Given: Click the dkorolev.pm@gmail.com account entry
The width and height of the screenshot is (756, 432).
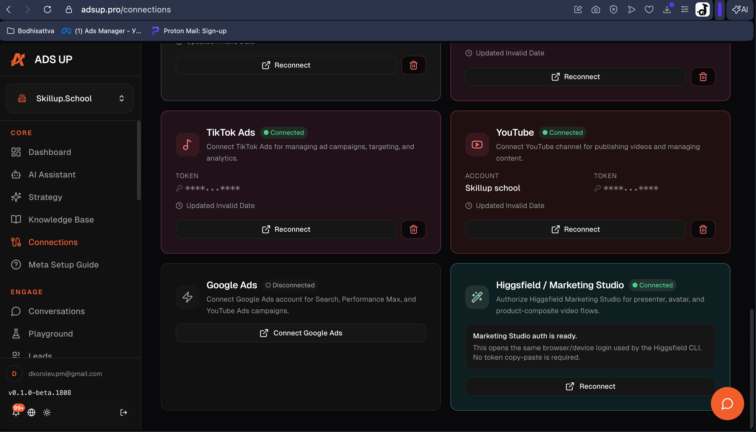Looking at the screenshot, I should [54, 374].
